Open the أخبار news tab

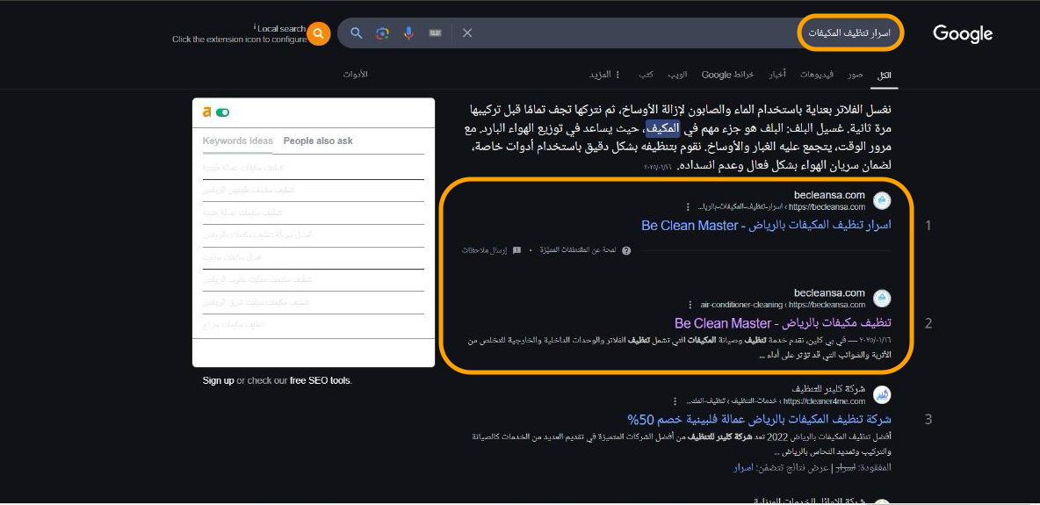click(776, 75)
